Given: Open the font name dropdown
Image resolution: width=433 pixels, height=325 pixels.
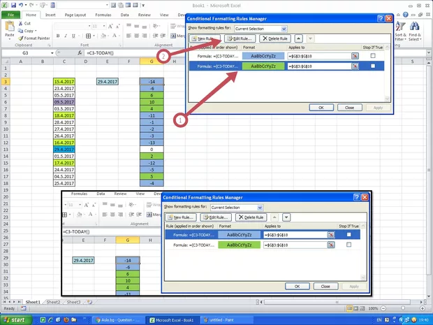Looking at the screenshot, I should [89, 27].
